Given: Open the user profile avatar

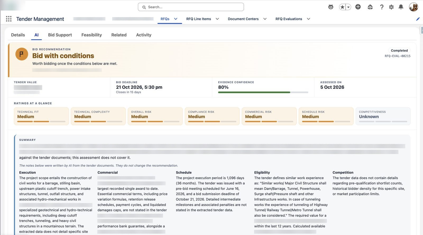Looking at the screenshot, I should point(413,7).
